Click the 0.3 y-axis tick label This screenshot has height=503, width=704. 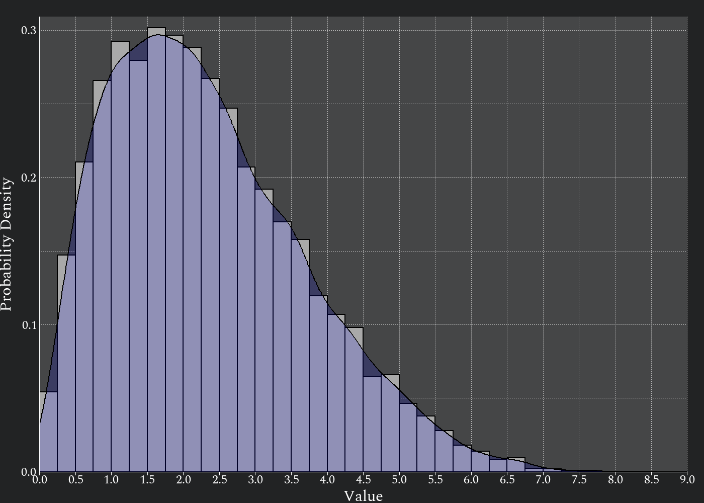[29, 31]
